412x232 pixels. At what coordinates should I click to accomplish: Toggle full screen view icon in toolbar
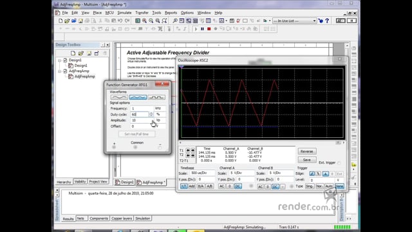click(x=138, y=21)
